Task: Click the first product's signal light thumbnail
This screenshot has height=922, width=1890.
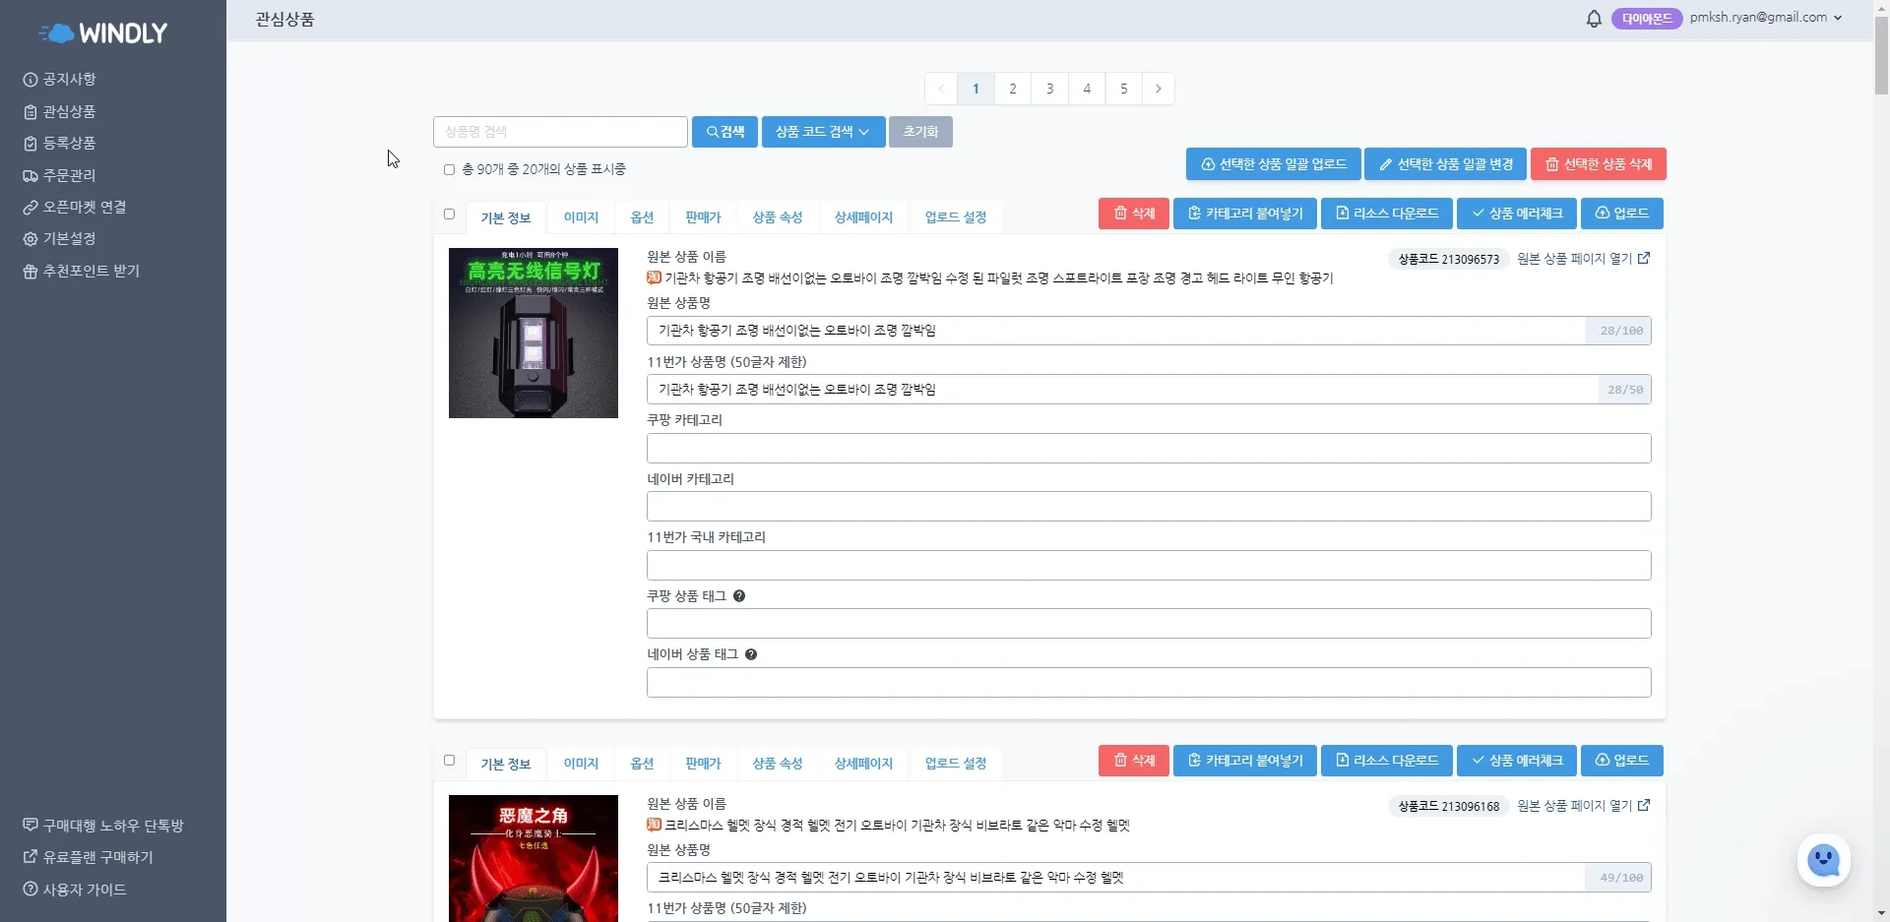Action: tap(534, 333)
